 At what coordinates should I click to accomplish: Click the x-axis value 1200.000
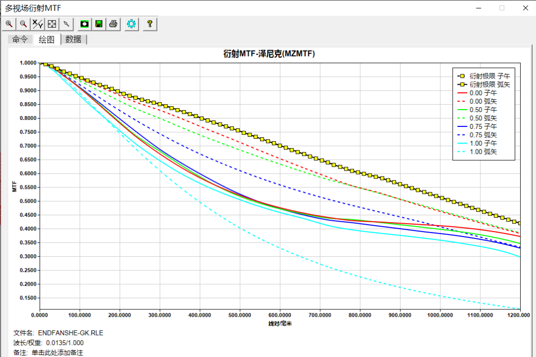[519, 315]
